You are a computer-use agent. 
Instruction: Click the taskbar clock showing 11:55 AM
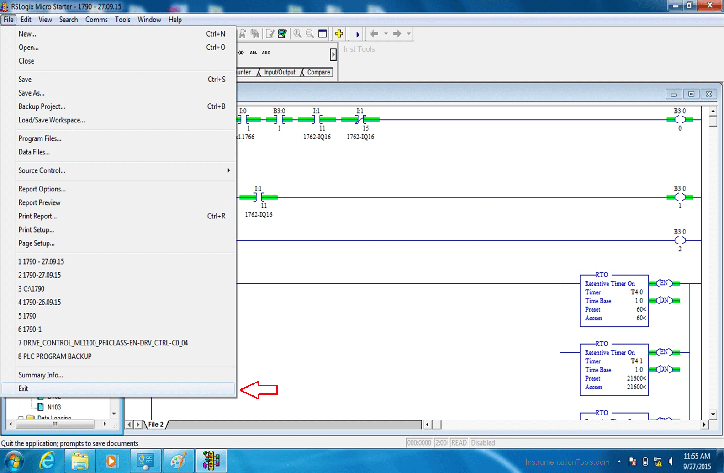point(697,461)
